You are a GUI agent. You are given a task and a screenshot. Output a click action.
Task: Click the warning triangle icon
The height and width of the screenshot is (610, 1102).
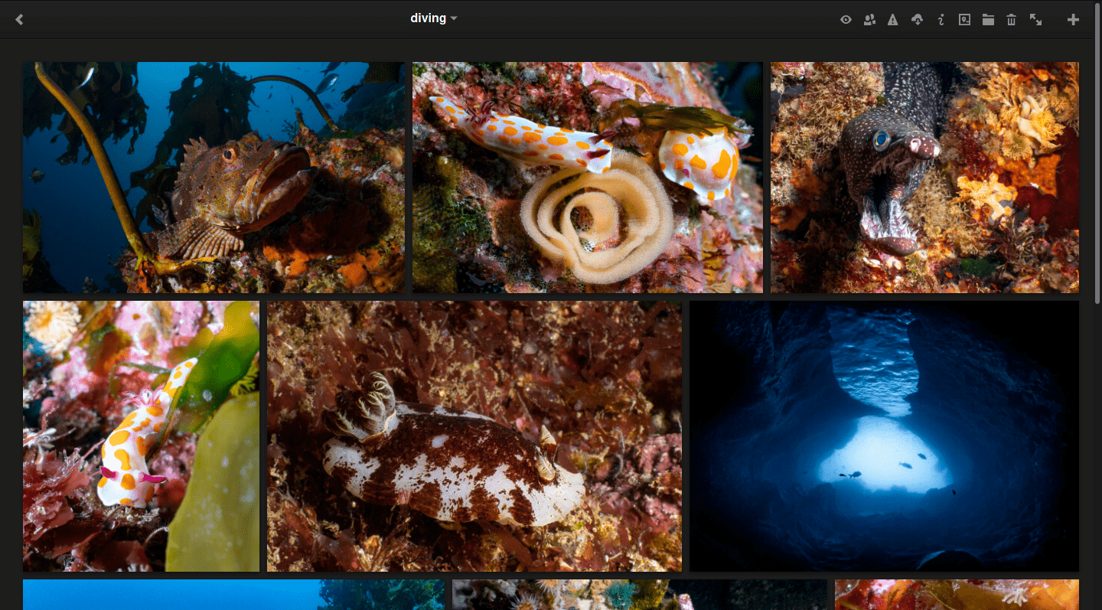892,20
